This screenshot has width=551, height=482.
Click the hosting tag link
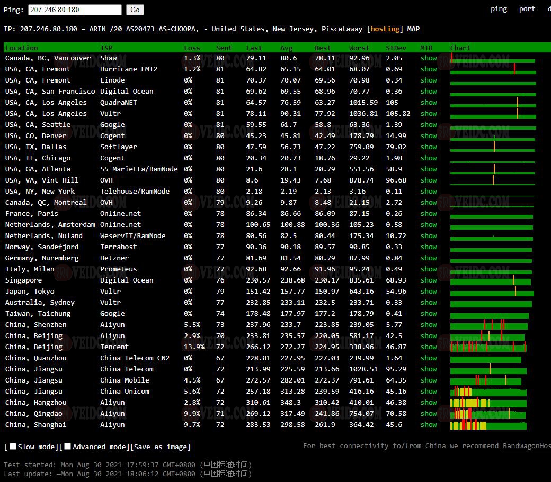pos(385,29)
